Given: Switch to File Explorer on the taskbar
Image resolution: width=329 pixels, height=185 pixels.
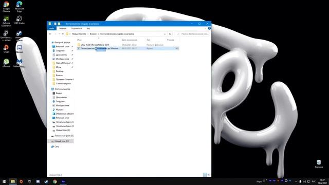Looking at the screenshot, I should pos(13,181).
